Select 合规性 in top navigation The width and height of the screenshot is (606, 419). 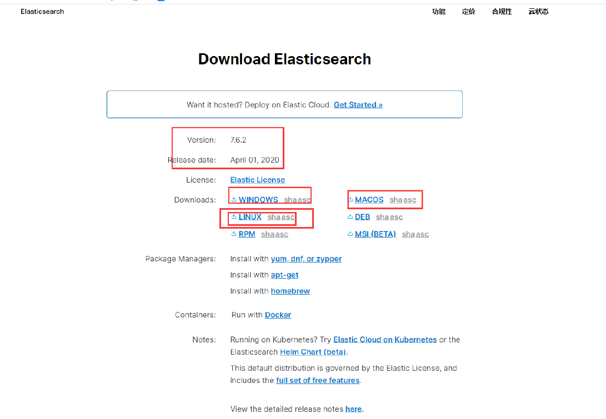(x=502, y=12)
